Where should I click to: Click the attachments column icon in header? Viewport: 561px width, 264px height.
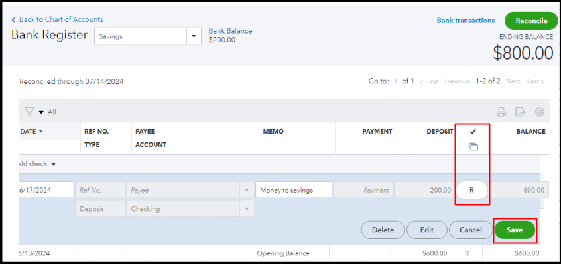[x=473, y=147]
